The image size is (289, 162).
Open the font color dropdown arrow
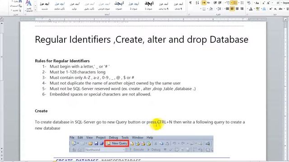pos(247,9)
